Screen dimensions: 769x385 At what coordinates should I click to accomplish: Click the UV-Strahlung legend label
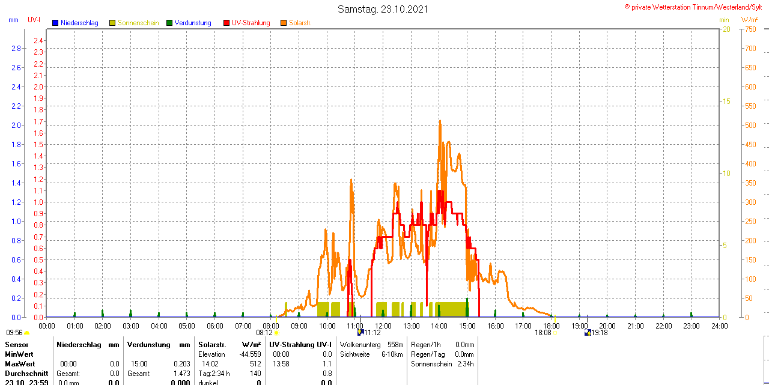pos(251,23)
